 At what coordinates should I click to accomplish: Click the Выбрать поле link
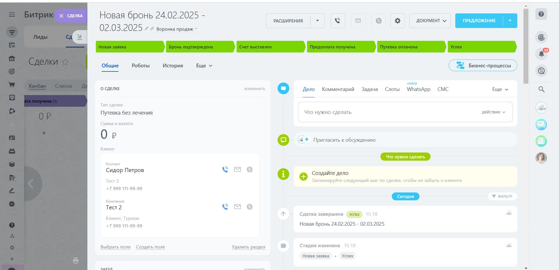[115, 247]
